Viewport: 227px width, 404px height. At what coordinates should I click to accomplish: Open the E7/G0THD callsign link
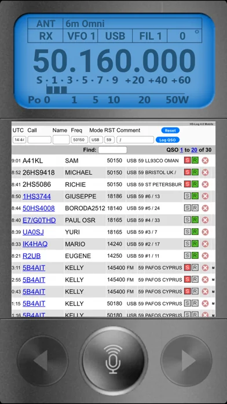click(x=39, y=221)
